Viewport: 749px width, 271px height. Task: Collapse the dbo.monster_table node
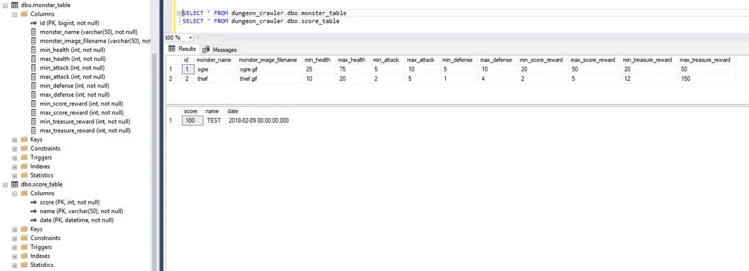tap(5, 5)
